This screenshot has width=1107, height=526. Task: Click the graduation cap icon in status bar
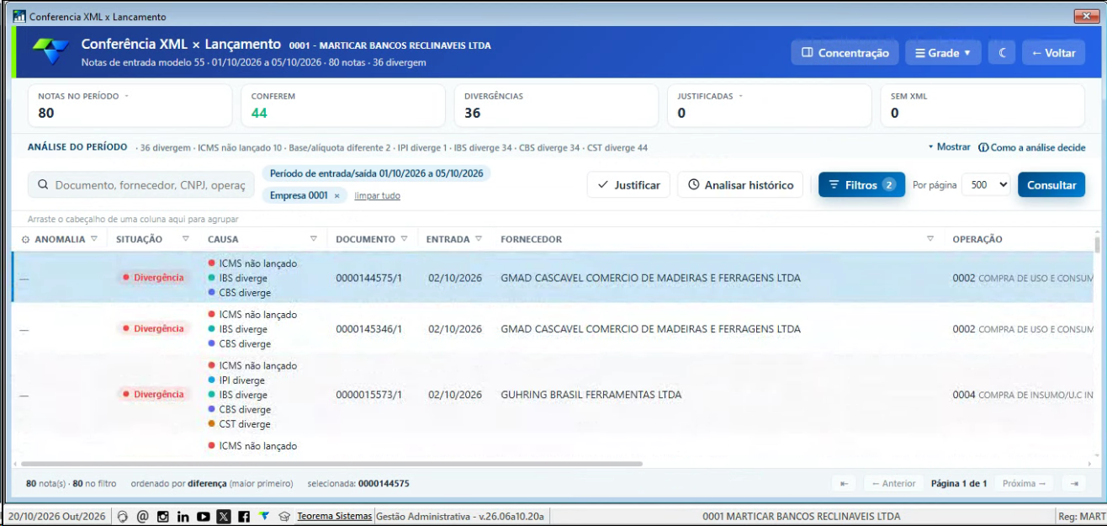tap(284, 516)
